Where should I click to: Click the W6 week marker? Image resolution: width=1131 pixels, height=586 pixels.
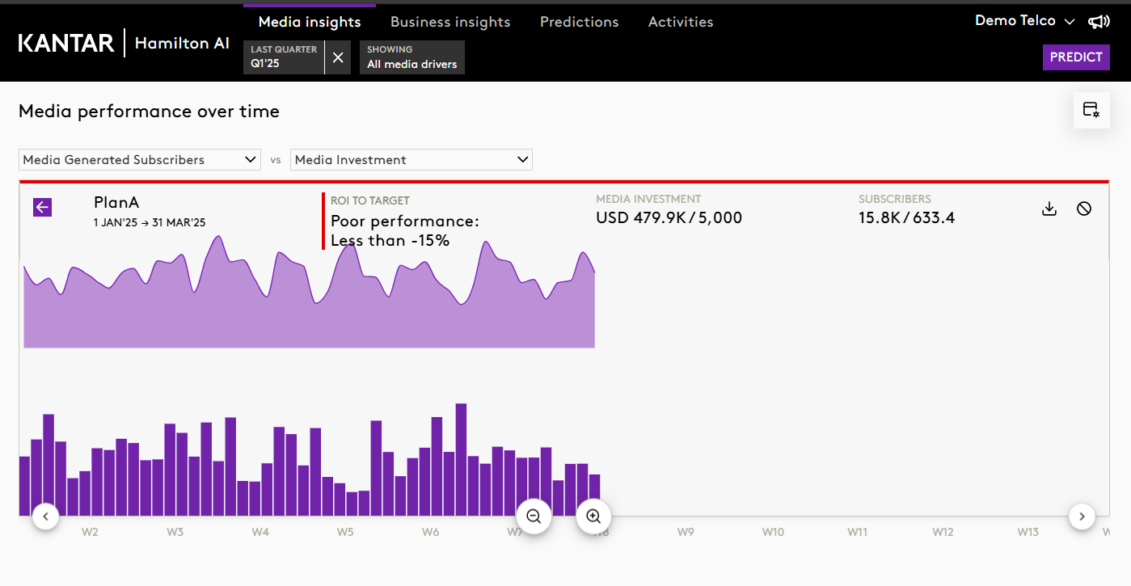[x=430, y=532]
